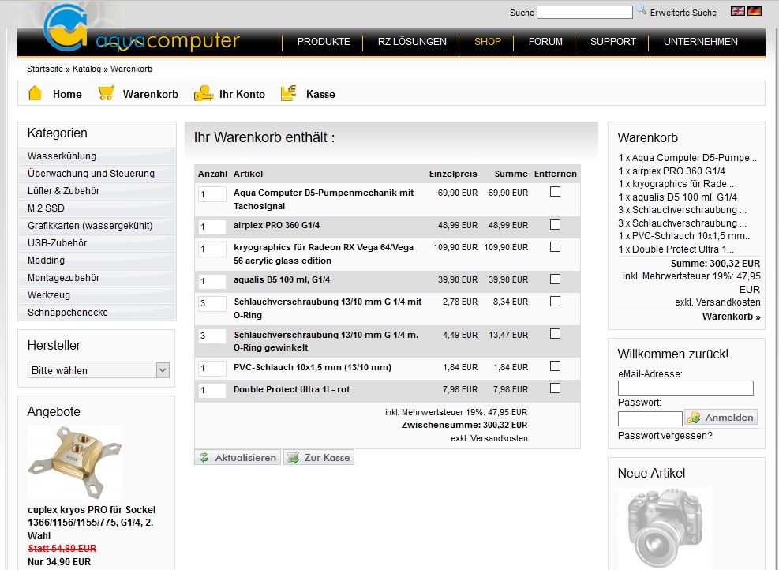Click the Aktualisieren button
The height and width of the screenshot is (570, 779).
click(x=238, y=458)
